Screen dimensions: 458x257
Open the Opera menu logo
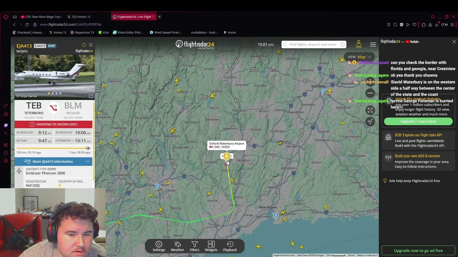pyautogui.click(x=6, y=17)
